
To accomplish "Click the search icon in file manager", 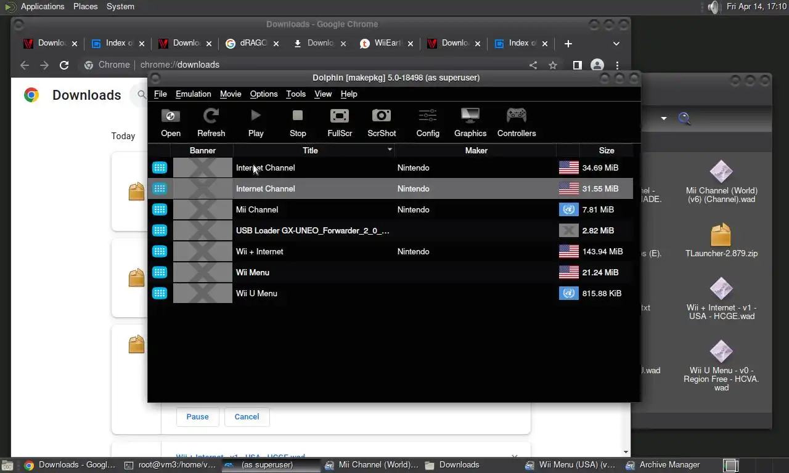I will coord(684,118).
